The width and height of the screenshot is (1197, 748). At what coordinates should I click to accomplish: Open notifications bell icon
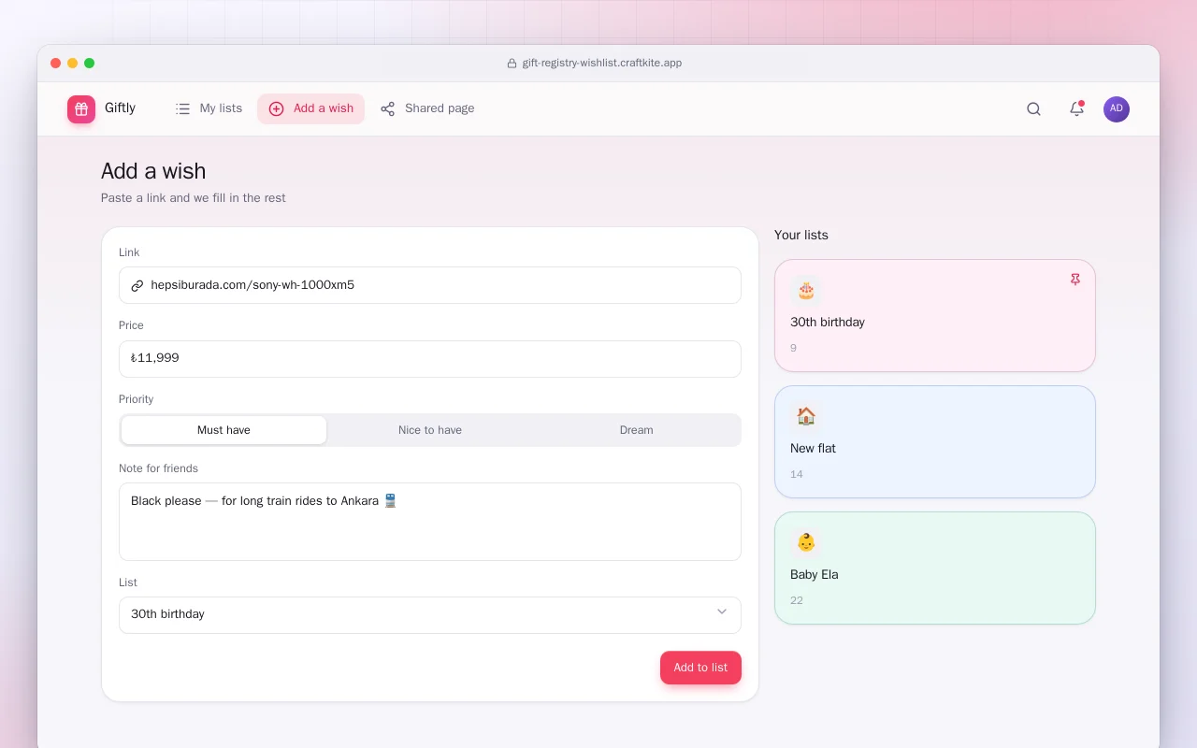coord(1076,108)
